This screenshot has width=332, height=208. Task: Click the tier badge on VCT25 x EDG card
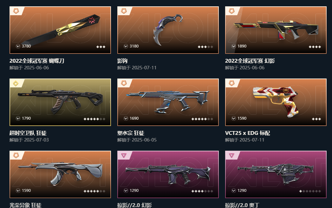[231, 83]
